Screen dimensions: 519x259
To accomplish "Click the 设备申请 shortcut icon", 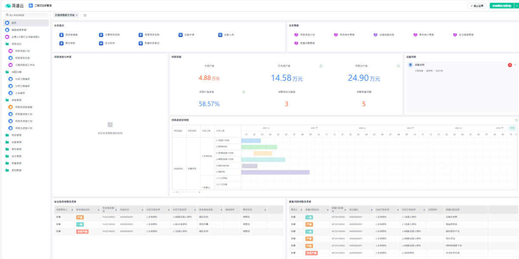I will tap(180, 35).
